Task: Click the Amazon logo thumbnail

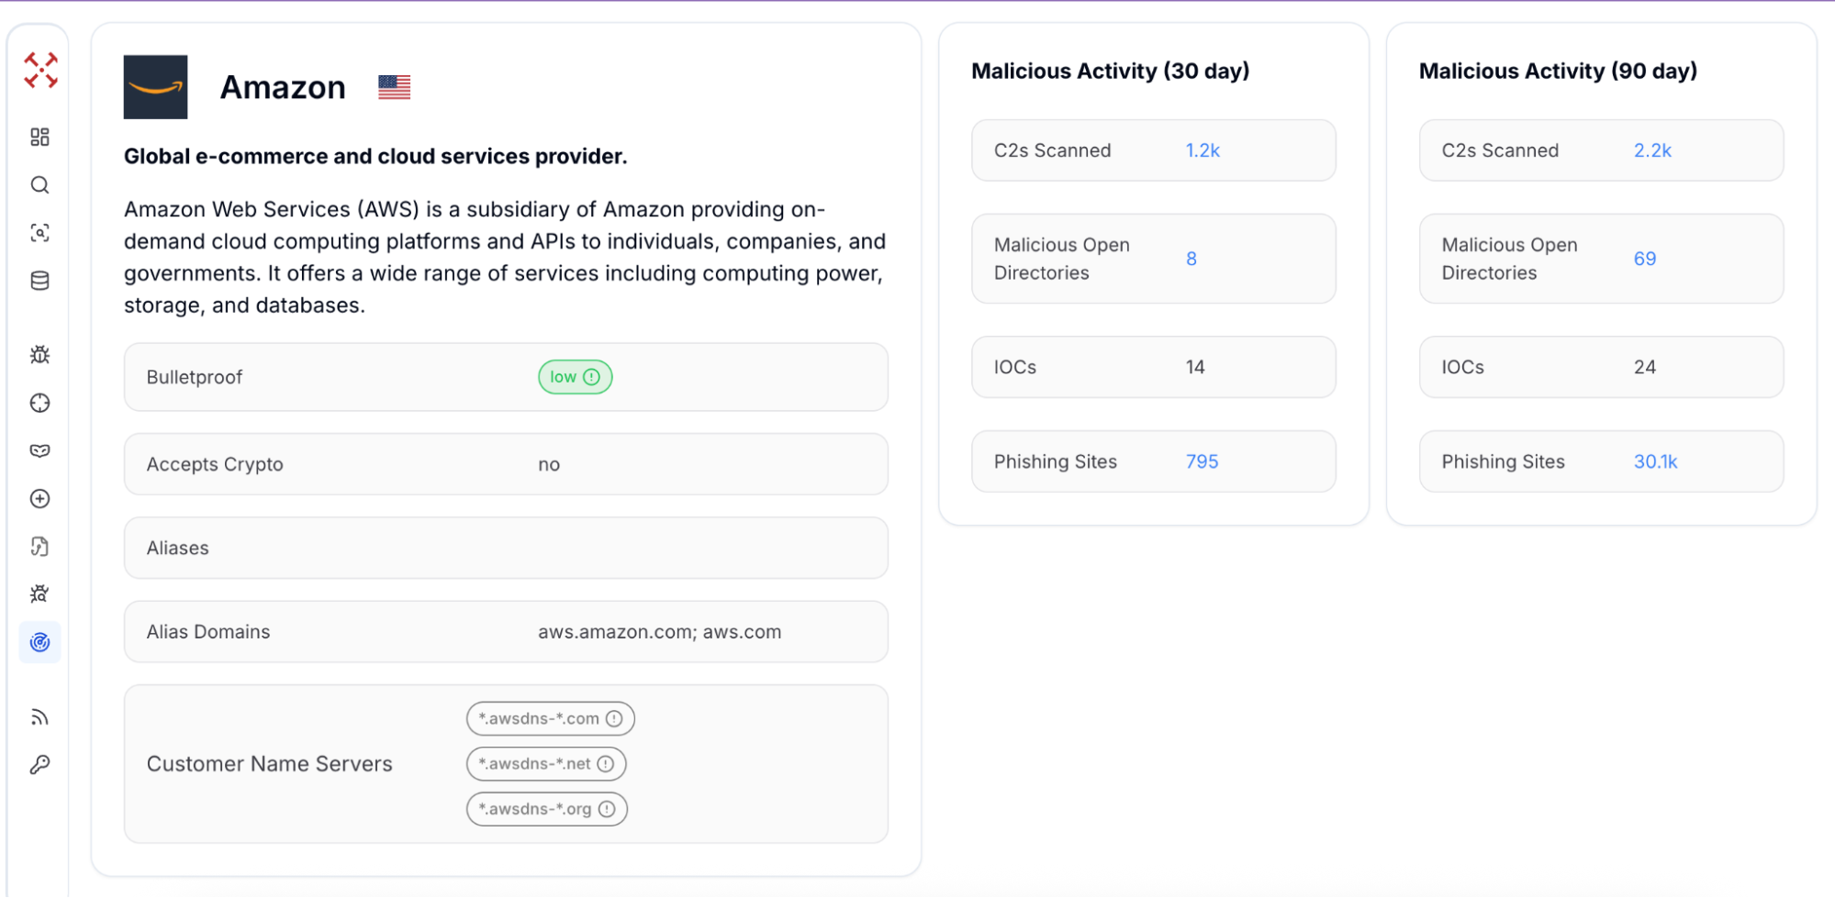Action: tap(155, 87)
